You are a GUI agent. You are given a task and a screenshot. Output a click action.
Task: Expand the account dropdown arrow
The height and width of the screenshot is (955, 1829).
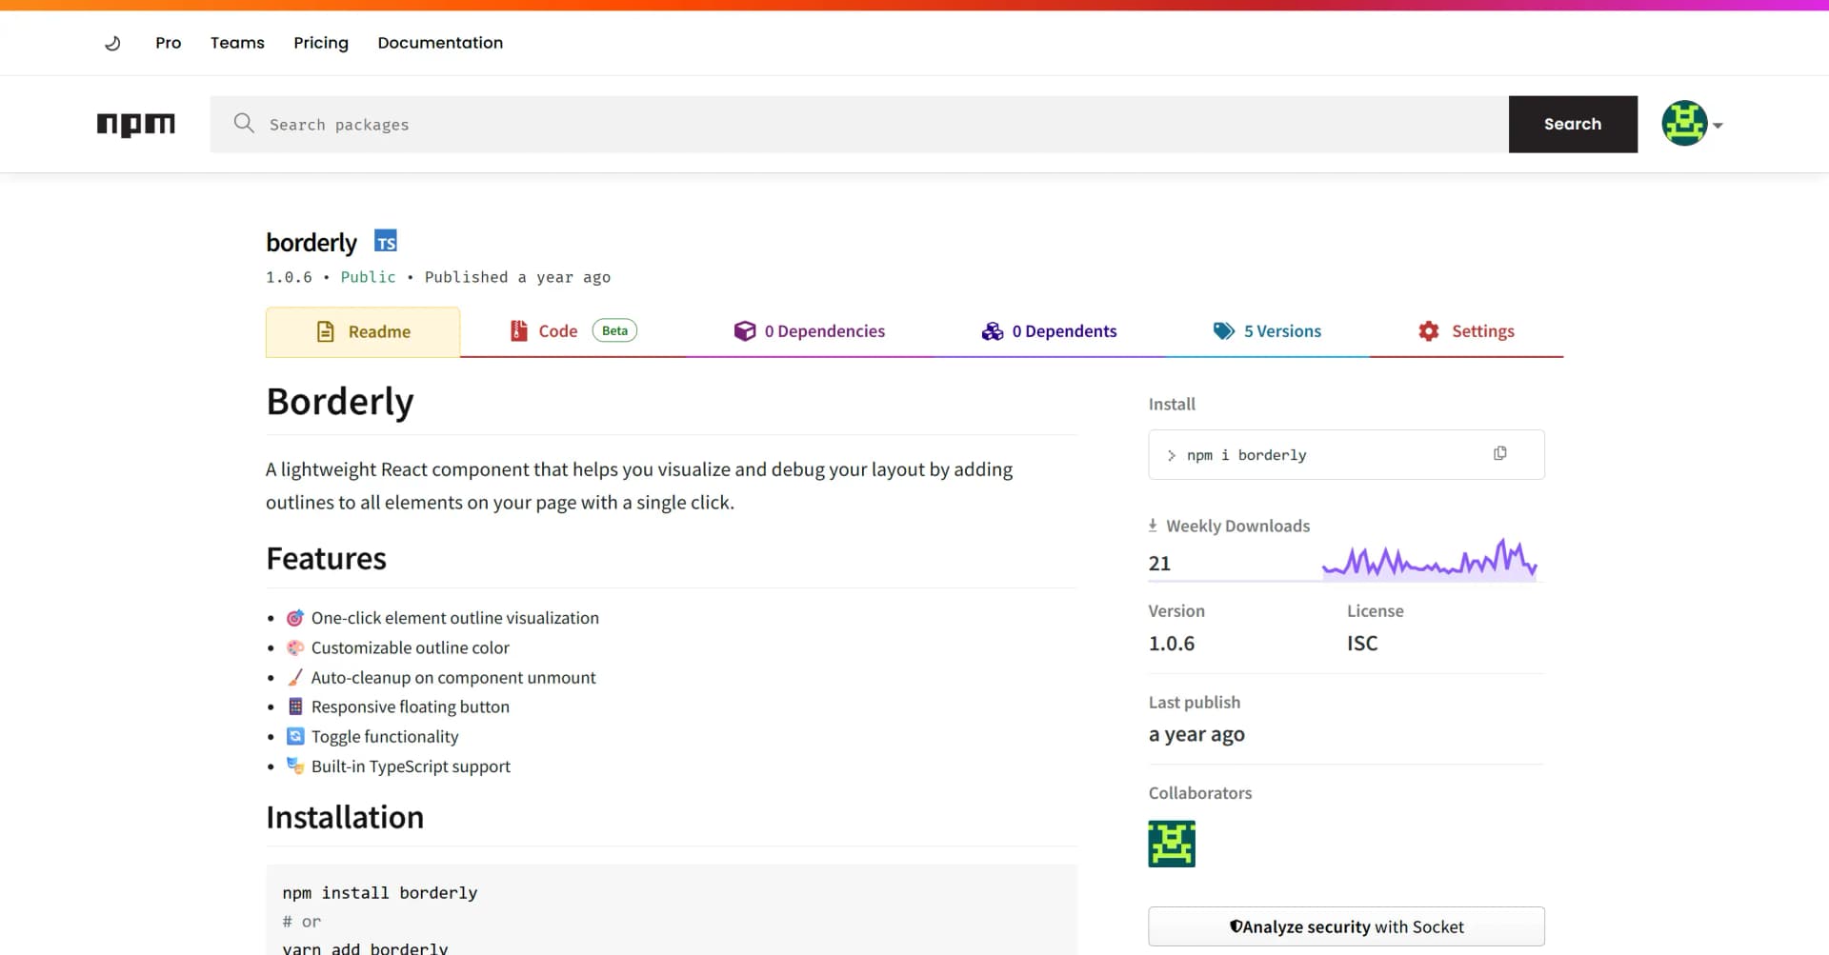click(1718, 125)
